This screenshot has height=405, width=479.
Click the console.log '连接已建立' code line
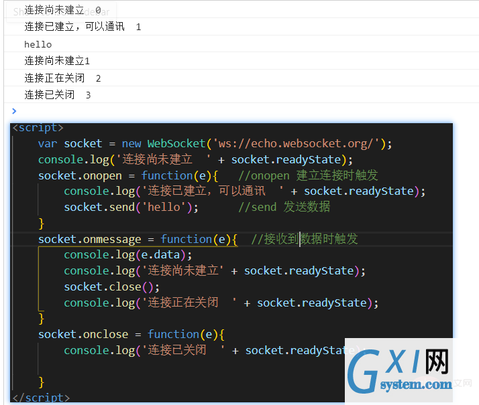pyautogui.click(x=244, y=191)
